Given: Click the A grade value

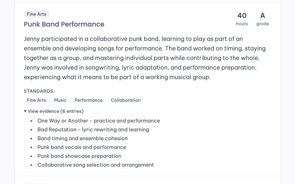Looking at the screenshot, I should 263,15.
